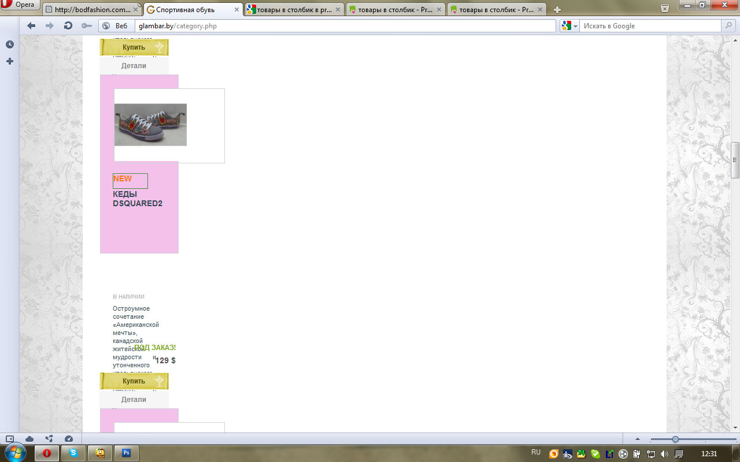Click the search magnifier icon

point(729,26)
